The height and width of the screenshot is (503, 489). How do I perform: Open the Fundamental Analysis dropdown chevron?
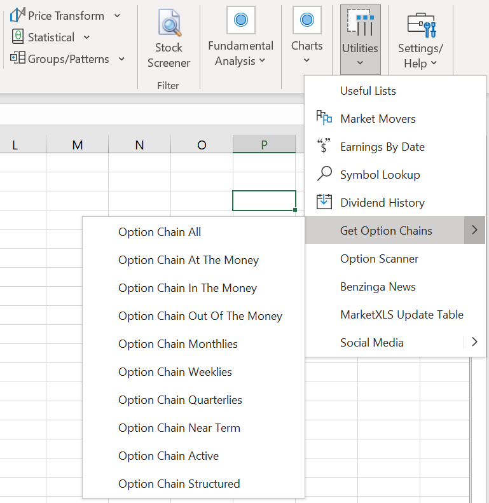(x=263, y=60)
